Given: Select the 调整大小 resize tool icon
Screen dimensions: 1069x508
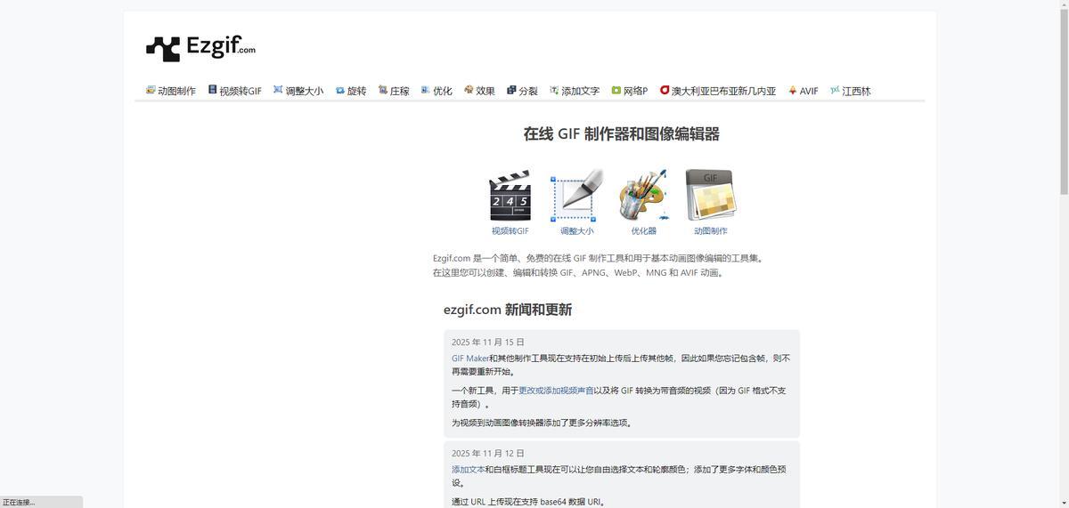Looking at the screenshot, I should 576,196.
